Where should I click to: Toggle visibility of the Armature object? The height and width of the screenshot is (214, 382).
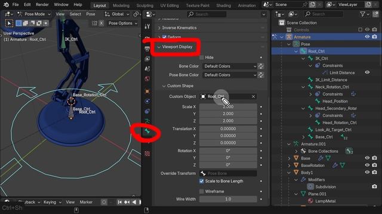click(x=367, y=37)
